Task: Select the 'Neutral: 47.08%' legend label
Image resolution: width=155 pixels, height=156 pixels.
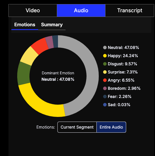Action: click(x=123, y=48)
